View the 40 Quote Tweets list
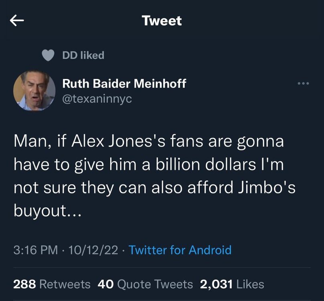 click(x=145, y=285)
